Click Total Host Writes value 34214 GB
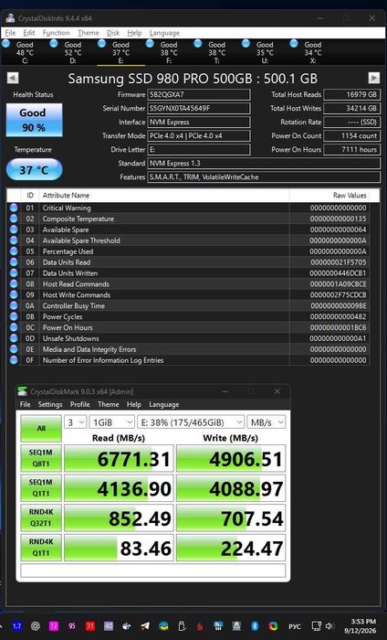 coord(352,108)
